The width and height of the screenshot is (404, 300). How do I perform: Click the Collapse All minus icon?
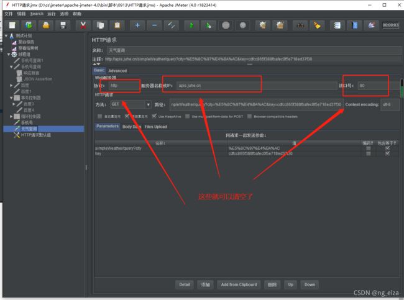pyautogui.click(x=154, y=25)
